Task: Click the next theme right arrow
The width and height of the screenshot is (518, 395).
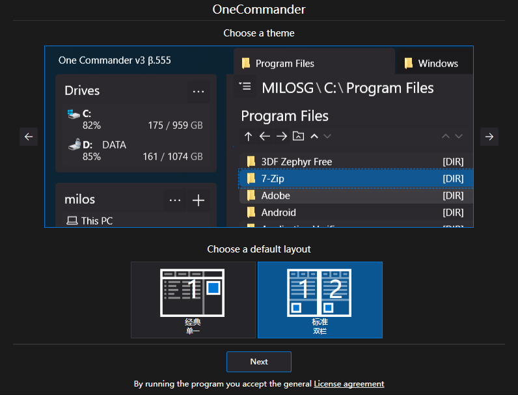Action: pyautogui.click(x=489, y=137)
